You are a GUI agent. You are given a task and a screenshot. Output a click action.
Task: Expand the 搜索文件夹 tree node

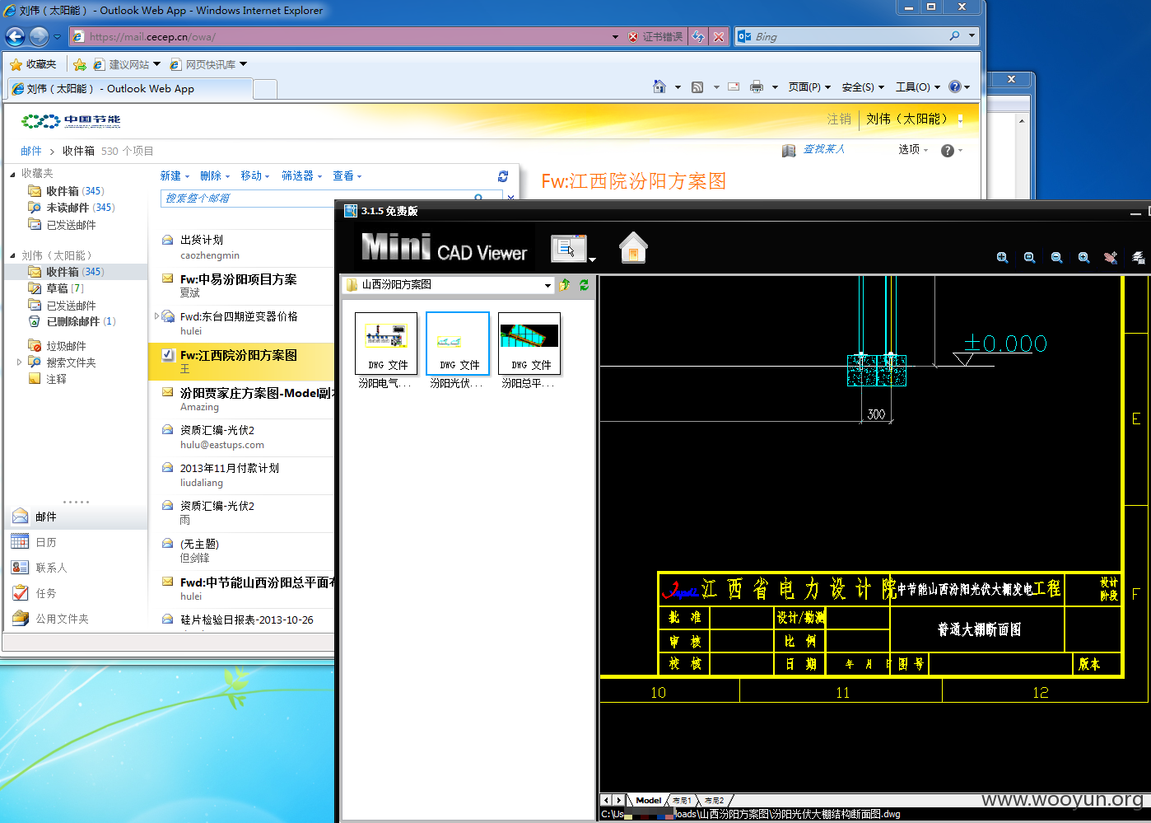click(x=19, y=362)
